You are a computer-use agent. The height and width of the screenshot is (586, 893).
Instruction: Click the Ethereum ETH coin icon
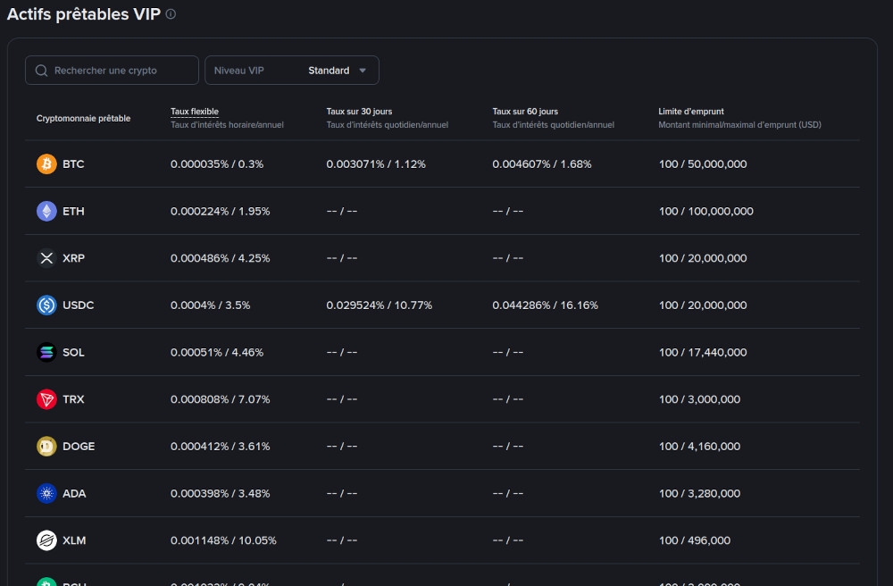click(x=46, y=212)
